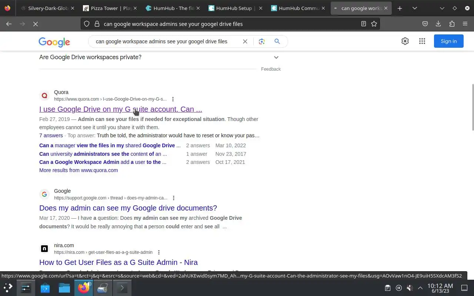Open Pocket save icon
Screen dimensions: 474x296
tap(425, 24)
